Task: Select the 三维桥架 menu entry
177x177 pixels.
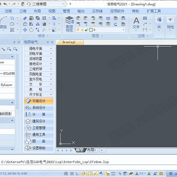Action: click(39, 69)
